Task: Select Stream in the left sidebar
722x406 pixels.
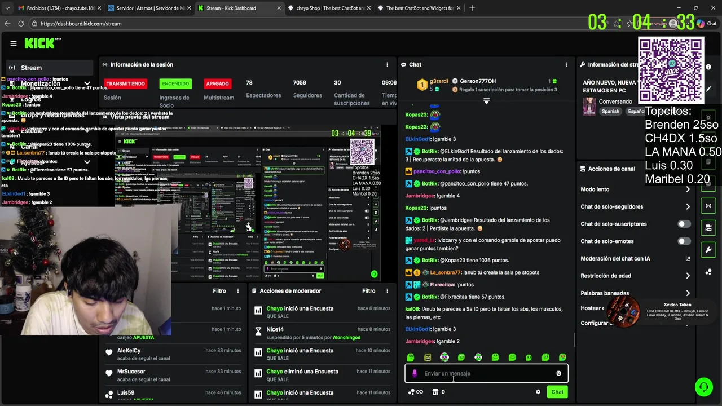Action: point(49,68)
